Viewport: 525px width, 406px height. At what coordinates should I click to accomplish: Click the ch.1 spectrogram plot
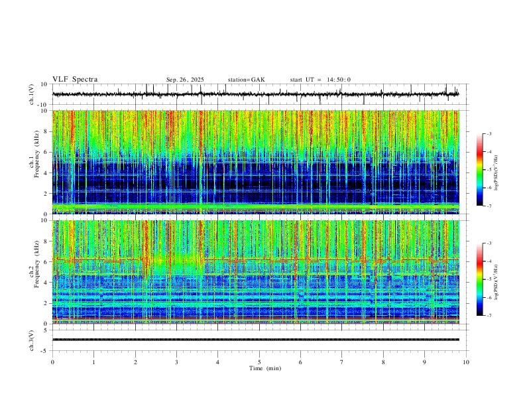(256, 162)
